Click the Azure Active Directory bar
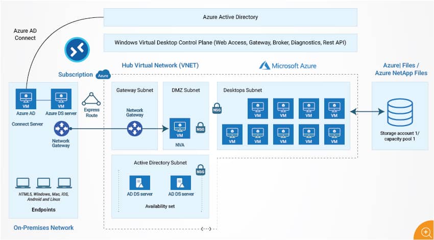This screenshot has width=434, height=240. pyautogui.click(x=230, y=17)
